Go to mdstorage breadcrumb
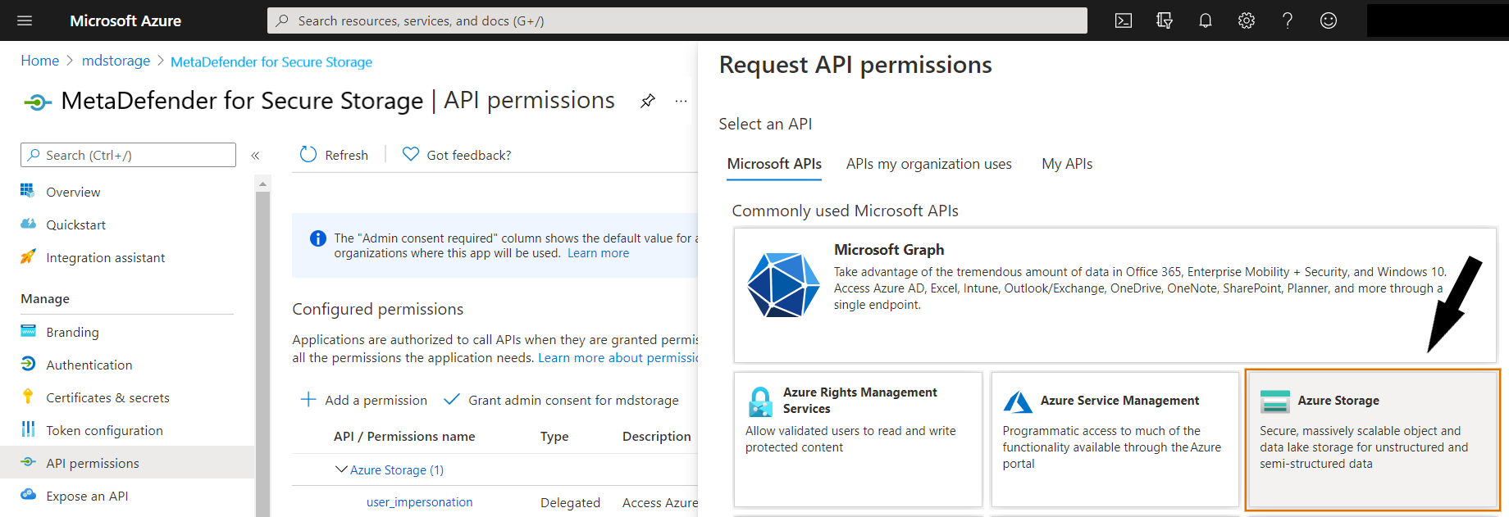The width and height of the screenshot is (1509, 517). pos(116,61)
